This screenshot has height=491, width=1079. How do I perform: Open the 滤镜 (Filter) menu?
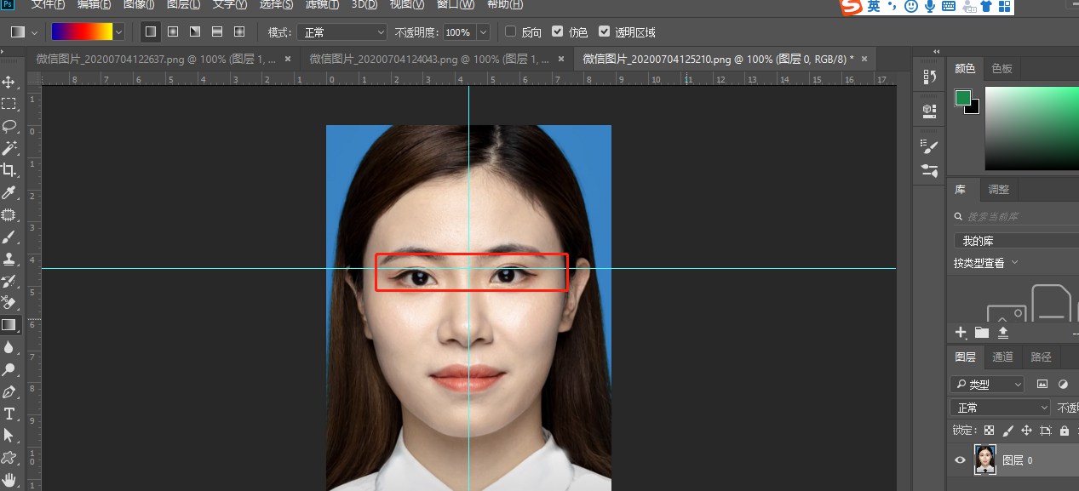tap(322, 4)
